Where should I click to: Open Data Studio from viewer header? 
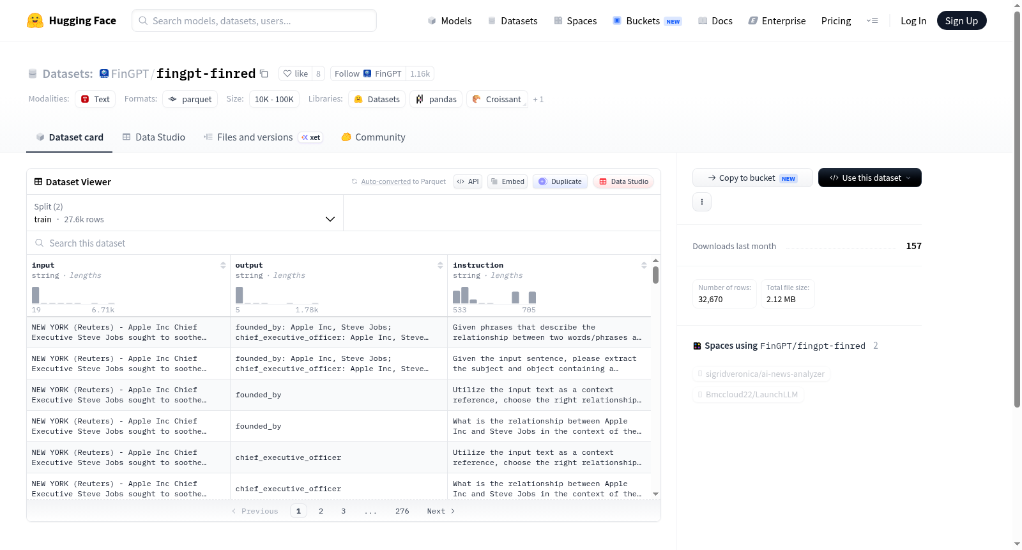pyautogui.click(x=623, y=181)
